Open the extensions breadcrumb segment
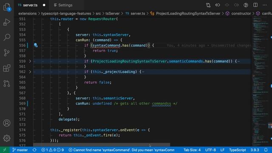The width and height of the screenshot is (272, 153). coord(27,14)
